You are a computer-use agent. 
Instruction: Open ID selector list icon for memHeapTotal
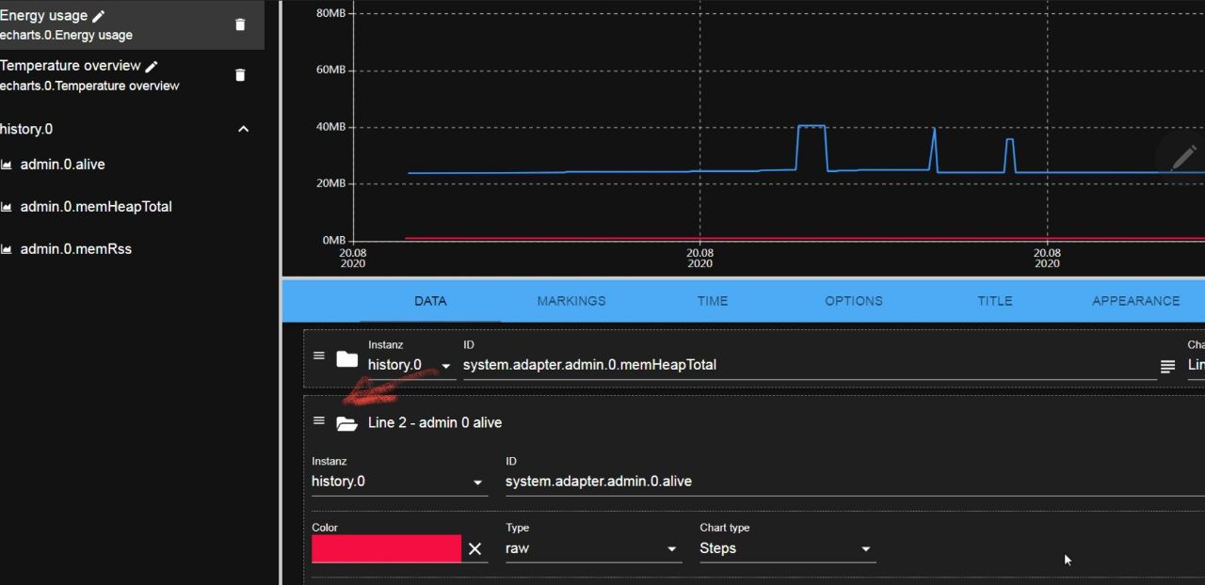pyautogui.click(x=1168, y=367)
